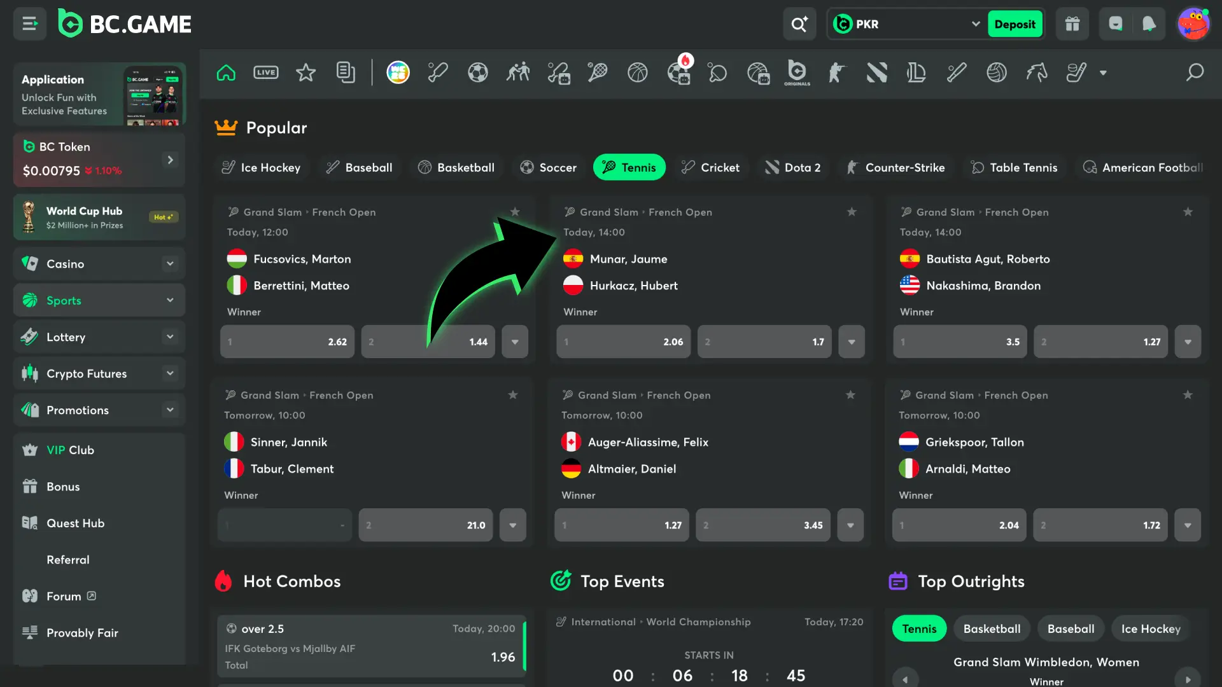Open the chat bubble icon
Viewport: 1222px width, 687px height.
(1116, 24)
